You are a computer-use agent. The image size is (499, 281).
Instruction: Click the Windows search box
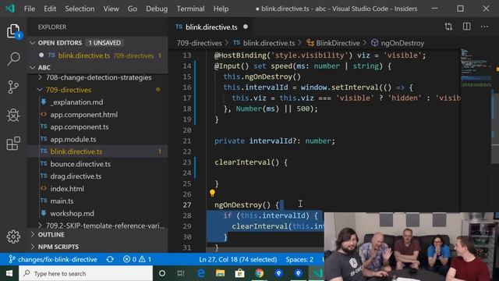86,273
